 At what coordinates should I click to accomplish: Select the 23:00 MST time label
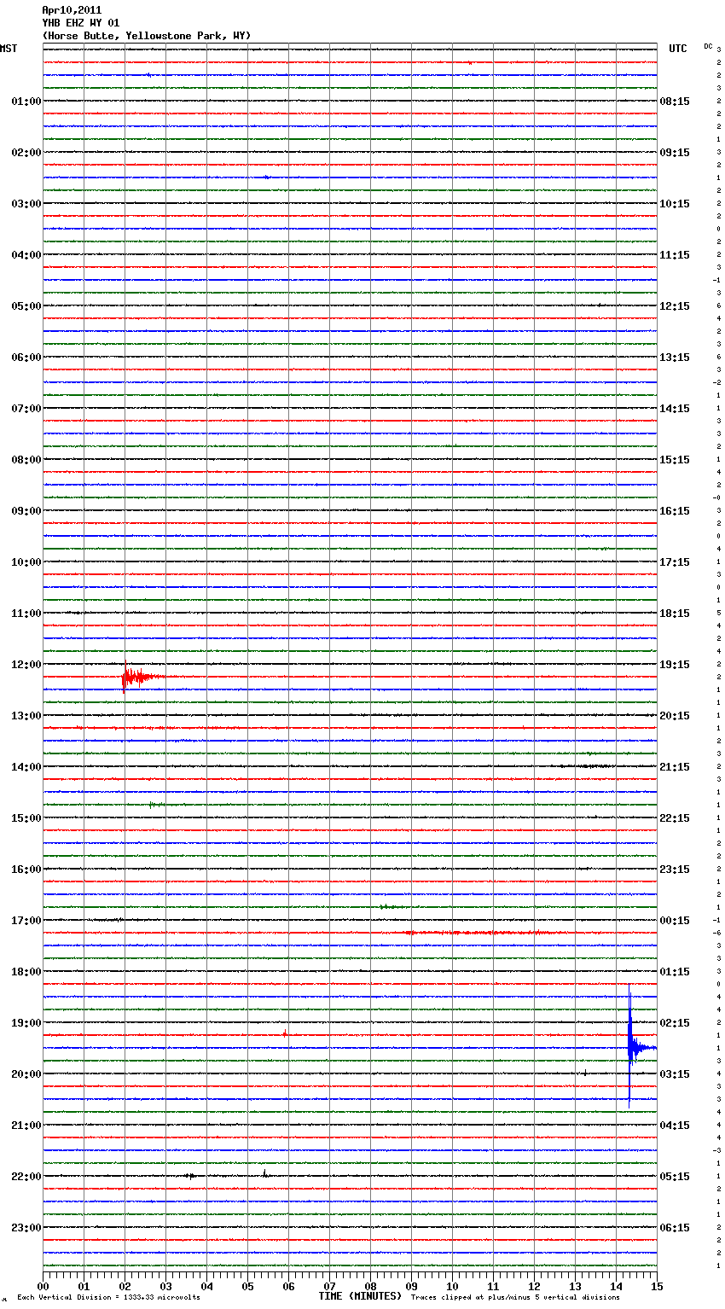coord(26,1228)
